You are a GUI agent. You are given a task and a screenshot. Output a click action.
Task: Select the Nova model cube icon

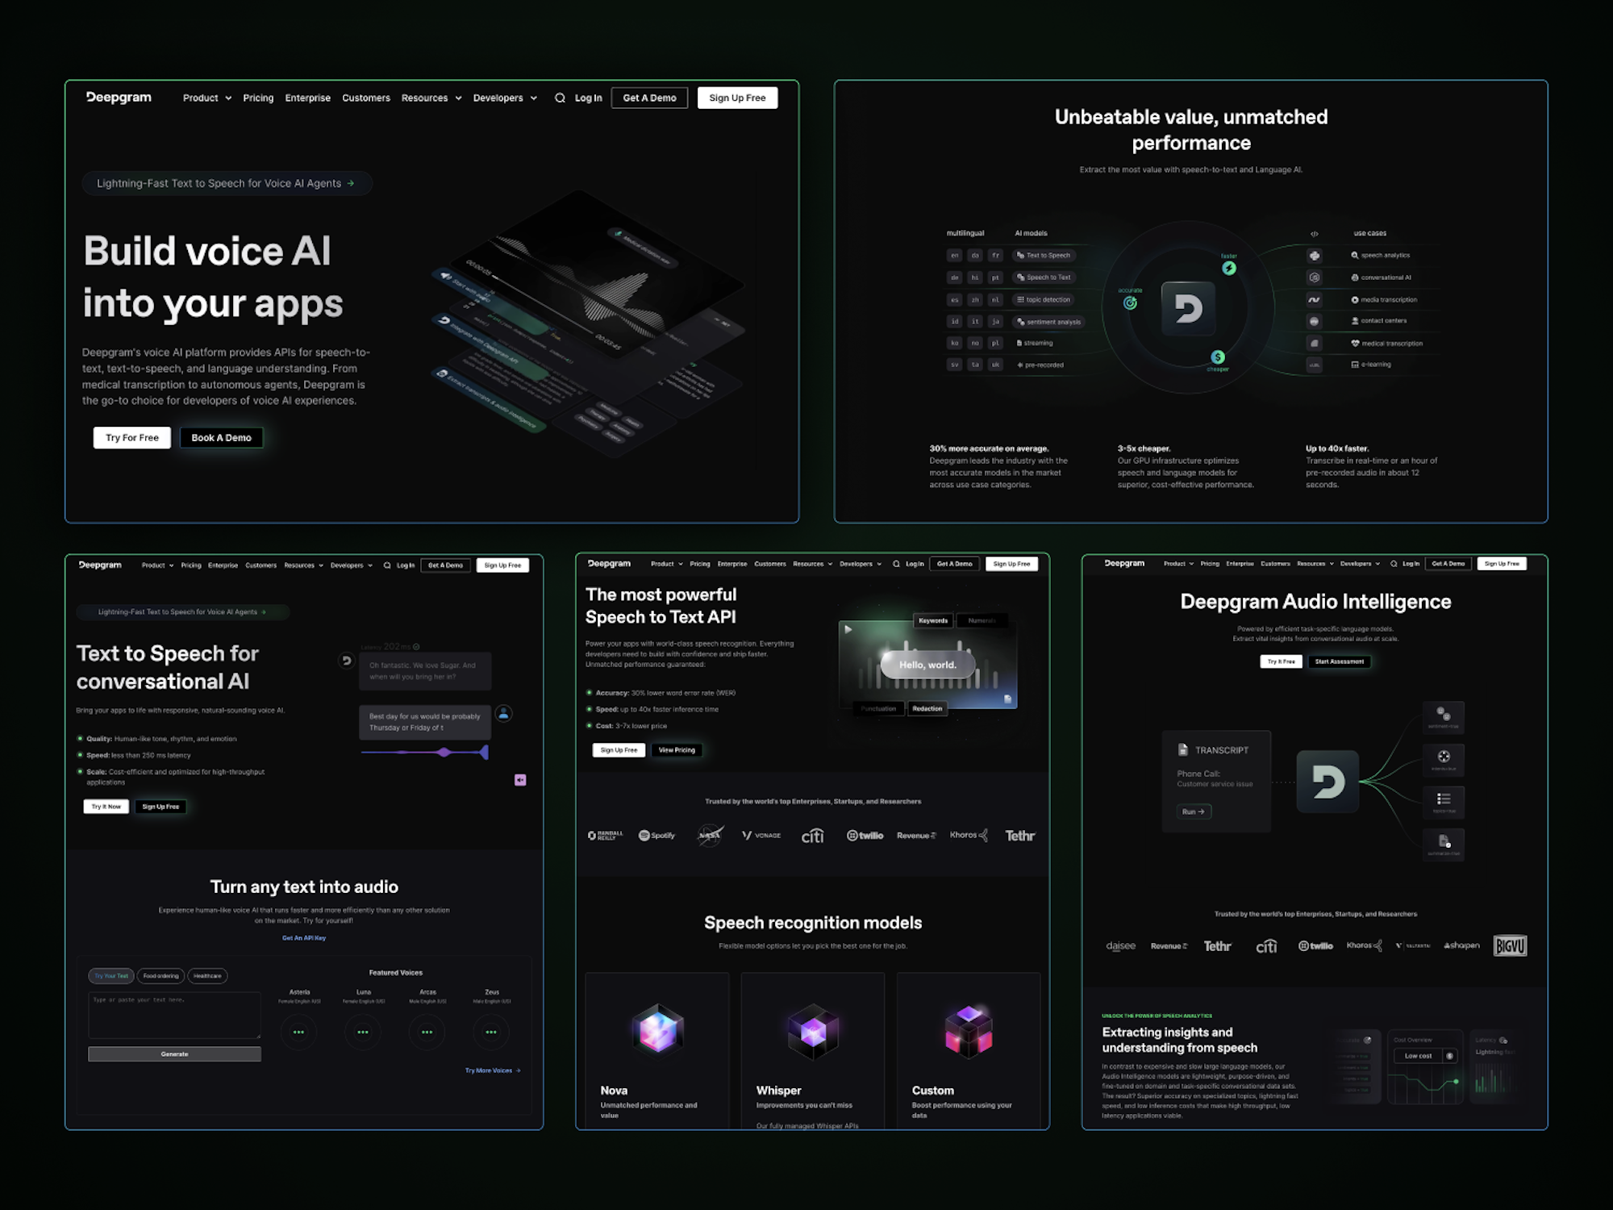657,1030
